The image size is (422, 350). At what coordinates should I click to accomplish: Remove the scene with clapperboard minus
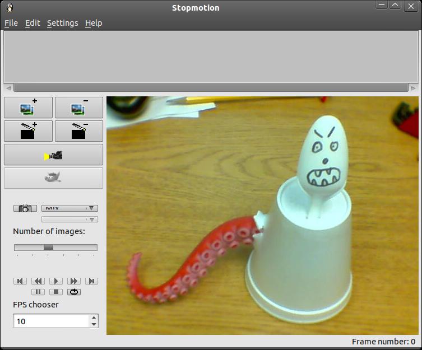(x=79, y=131)
